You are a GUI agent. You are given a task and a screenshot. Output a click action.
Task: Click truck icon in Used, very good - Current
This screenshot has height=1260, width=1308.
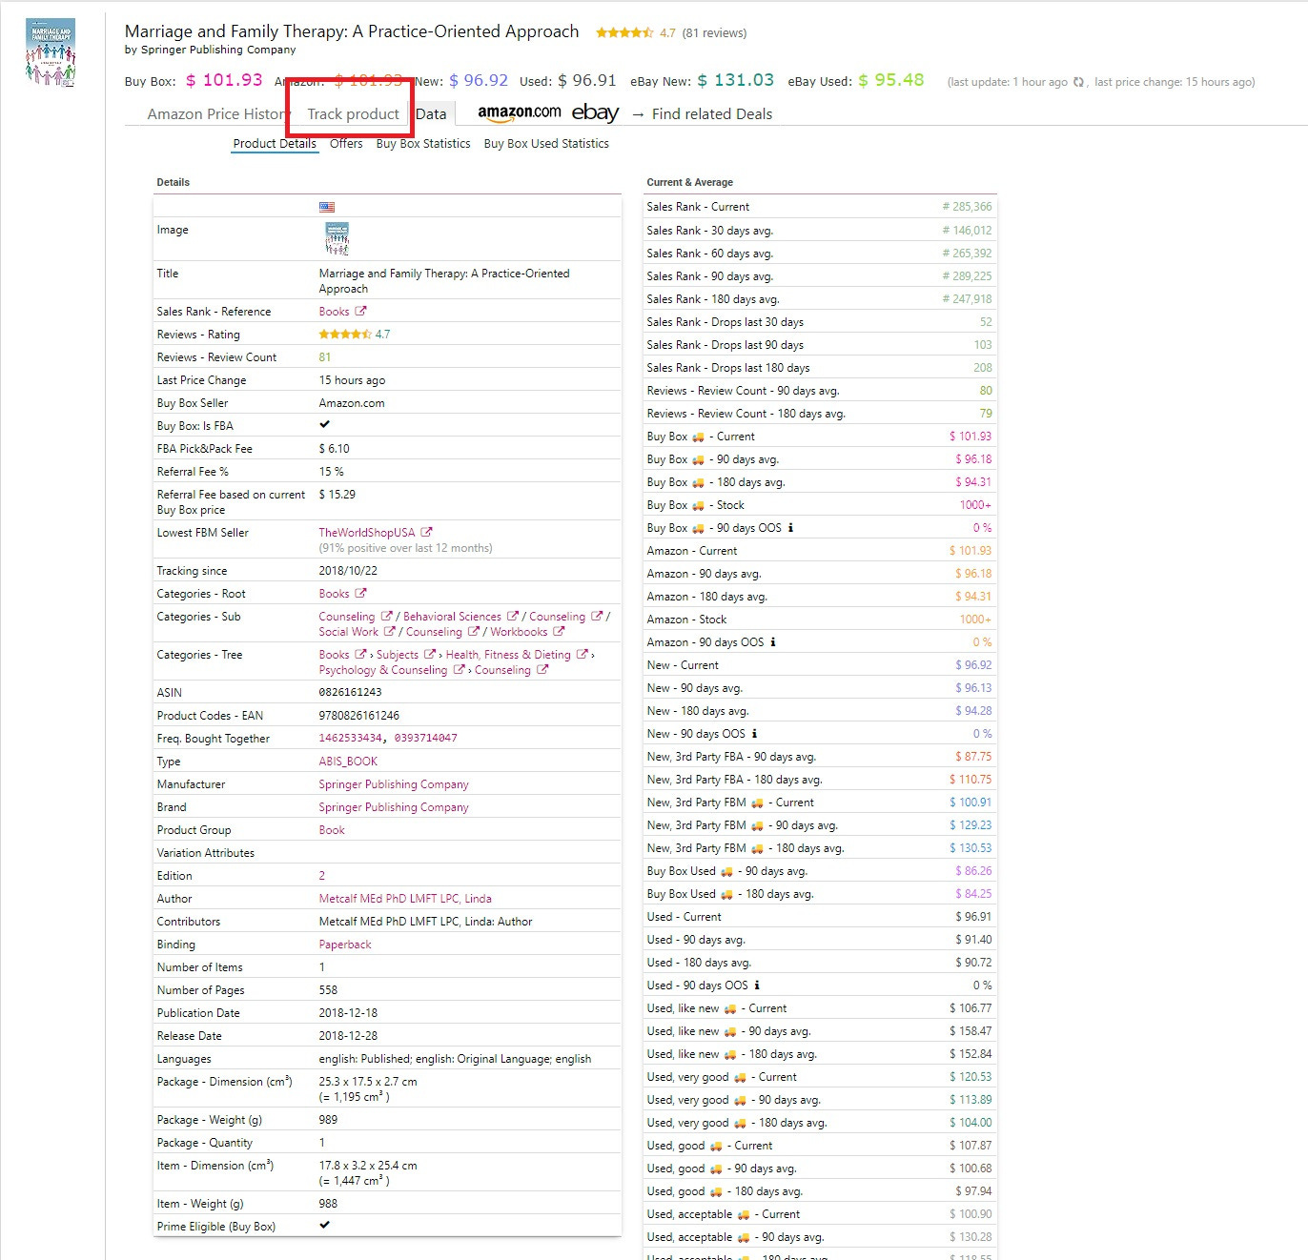coord(740,1077)
